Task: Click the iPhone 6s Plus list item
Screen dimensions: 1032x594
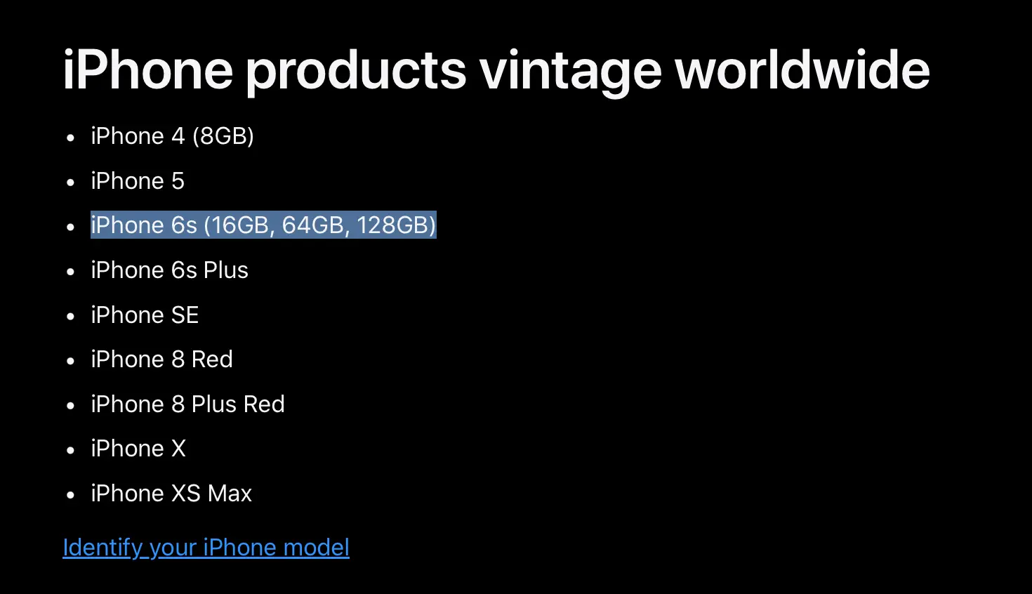Action: (169, 270)
